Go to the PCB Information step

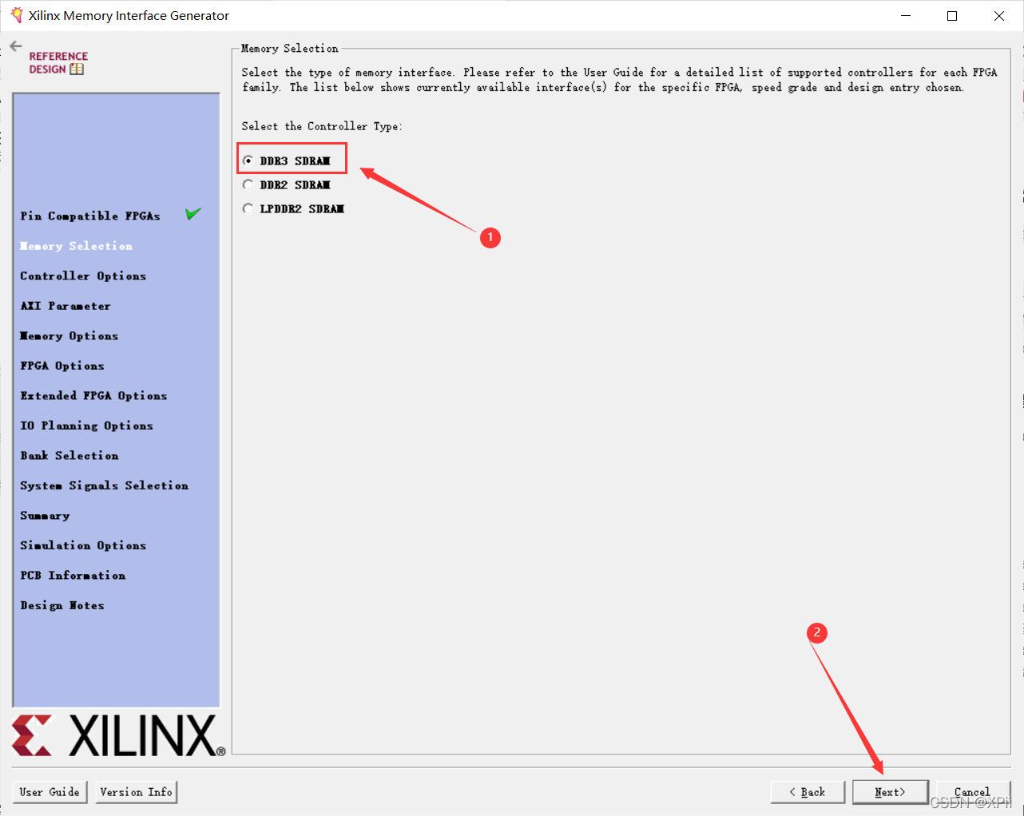[x=73, y=576]
